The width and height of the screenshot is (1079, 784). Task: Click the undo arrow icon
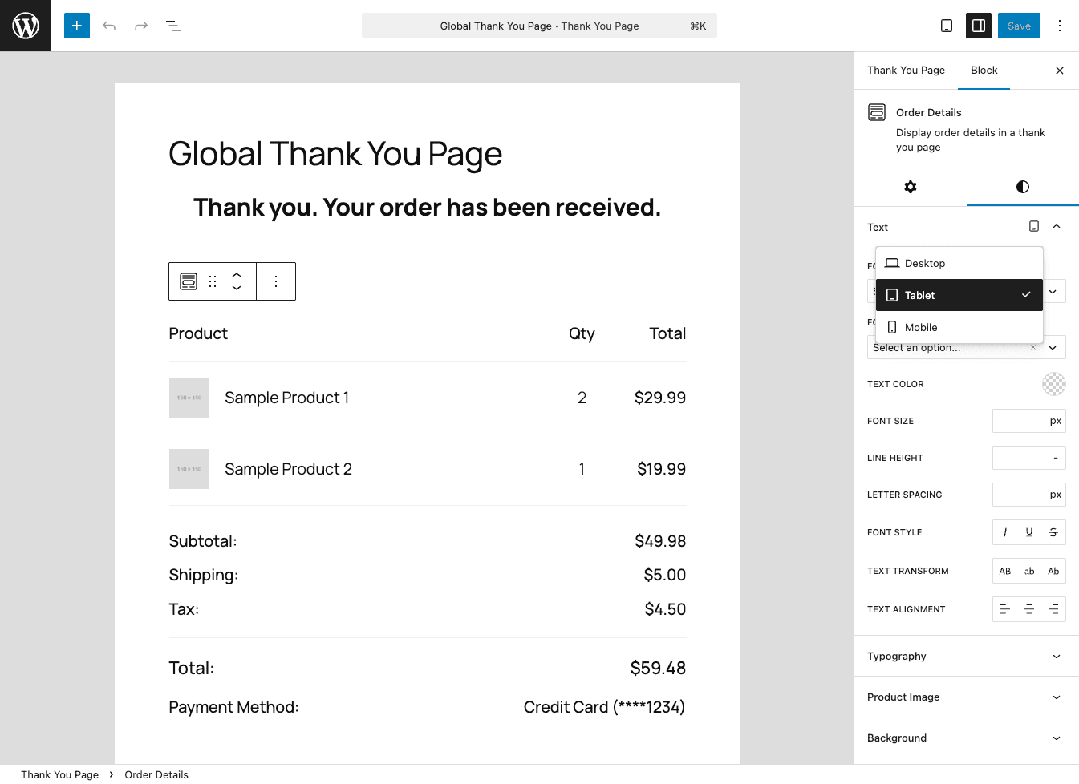tap(109, 26)
